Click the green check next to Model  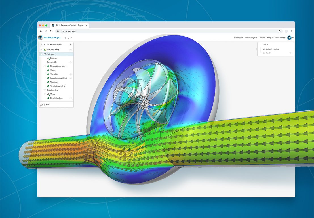48,70
